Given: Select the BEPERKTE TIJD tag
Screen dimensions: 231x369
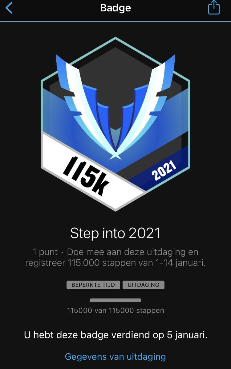Looking at the screenshot, I should [x=93, y=285].
